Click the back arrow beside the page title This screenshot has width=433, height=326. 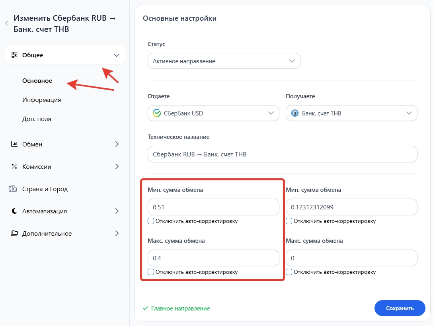6,23
